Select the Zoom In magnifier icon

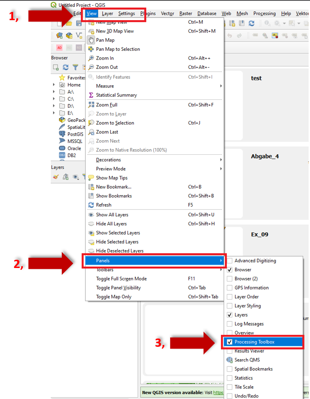click(x=91, y=58)
